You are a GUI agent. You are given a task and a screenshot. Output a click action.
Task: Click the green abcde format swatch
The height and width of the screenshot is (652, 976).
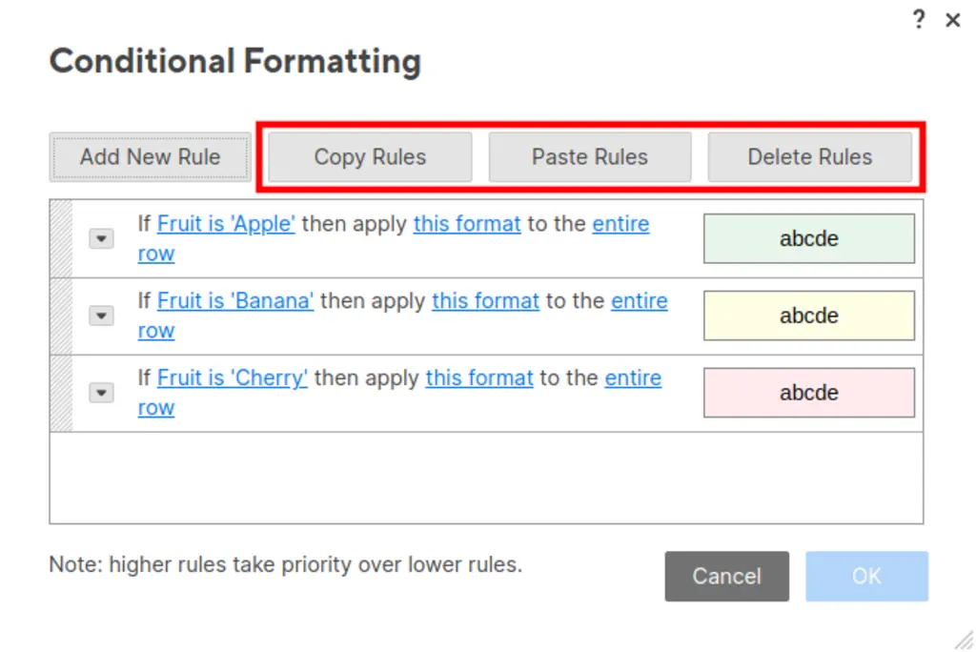point(809,238)
